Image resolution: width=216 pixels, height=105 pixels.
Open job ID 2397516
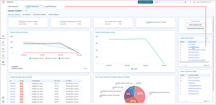click(x=12, y=94)
